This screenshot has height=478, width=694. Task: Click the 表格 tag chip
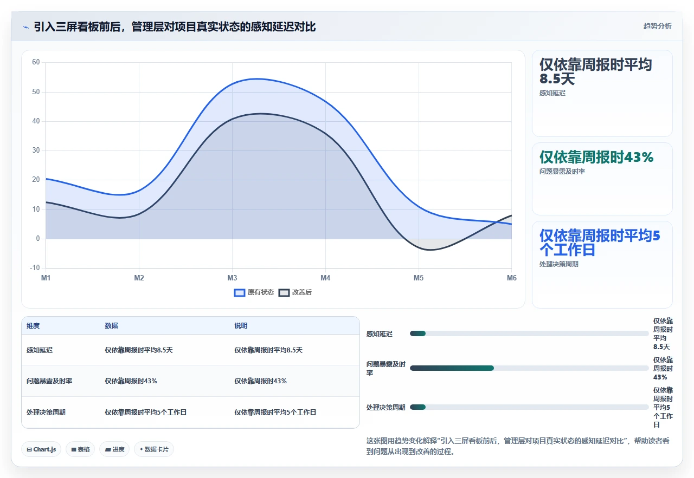click(80, 449)
